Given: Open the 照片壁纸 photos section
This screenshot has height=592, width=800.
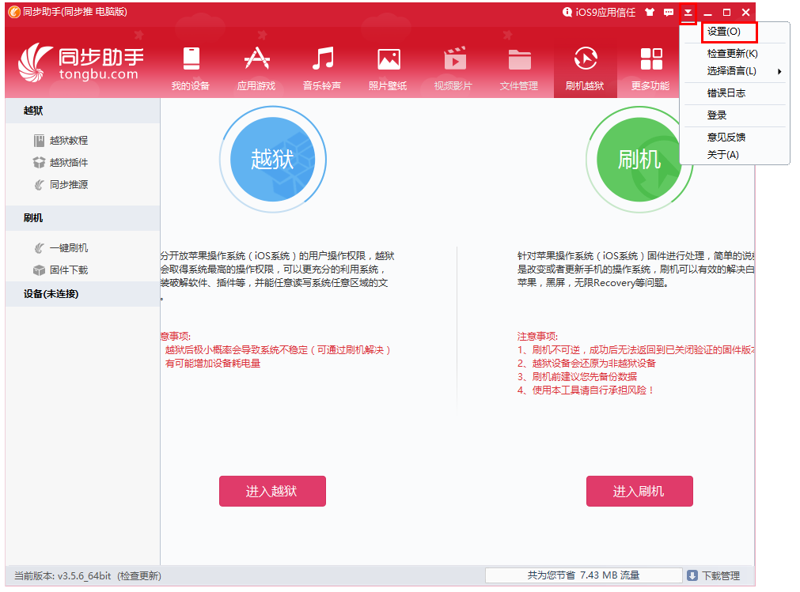Looking at the screenshot, I should 388,70.
